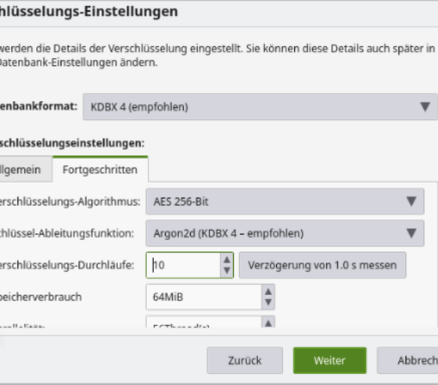Click the arrow icon of the Argon2d combo box
The width and height of the screenshot is (438, 385).
point(411,233)
